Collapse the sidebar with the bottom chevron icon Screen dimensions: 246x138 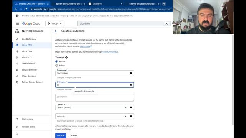point(17,134)
